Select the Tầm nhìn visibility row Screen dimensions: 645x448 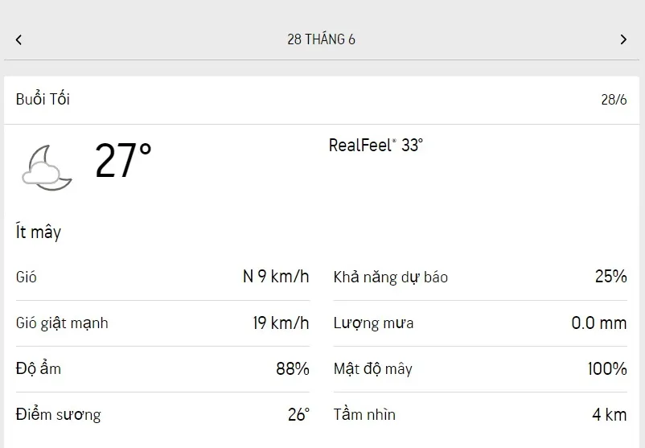479,415
